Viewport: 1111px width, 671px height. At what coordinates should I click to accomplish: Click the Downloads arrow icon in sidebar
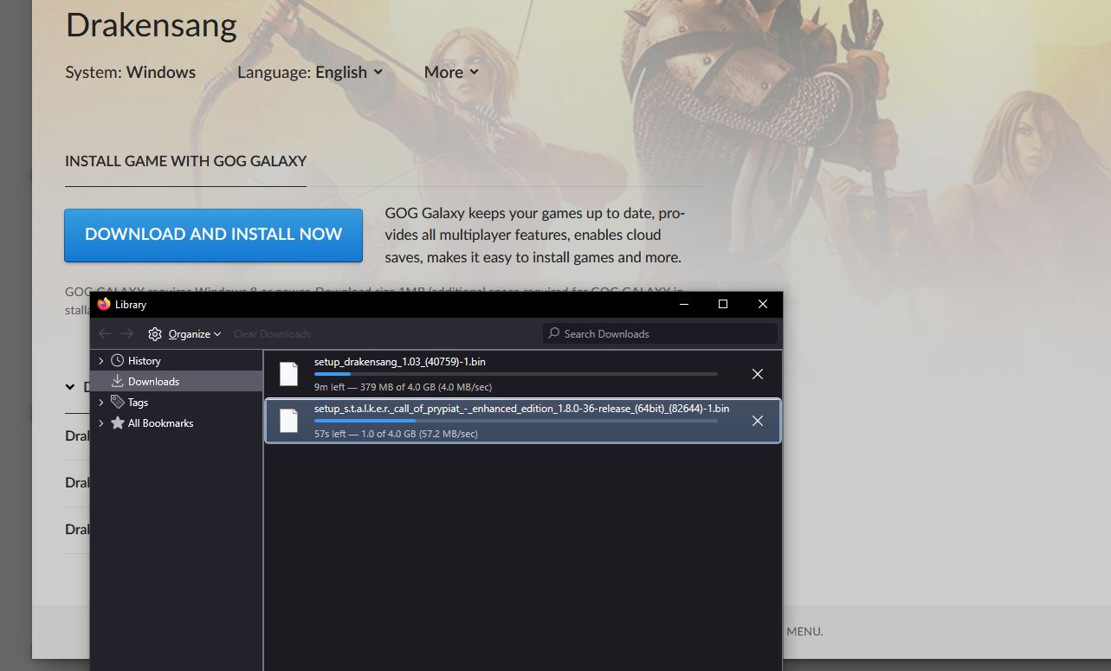(118, 381)
